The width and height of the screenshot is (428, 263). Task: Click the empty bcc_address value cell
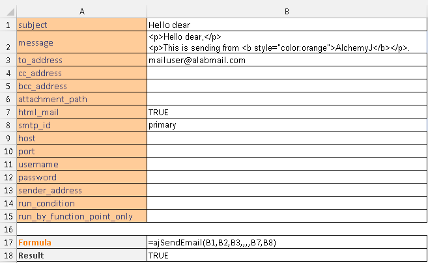(287, 86)
